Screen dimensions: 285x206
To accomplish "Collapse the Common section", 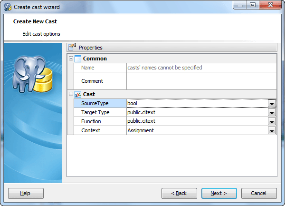I will point(71,59).
